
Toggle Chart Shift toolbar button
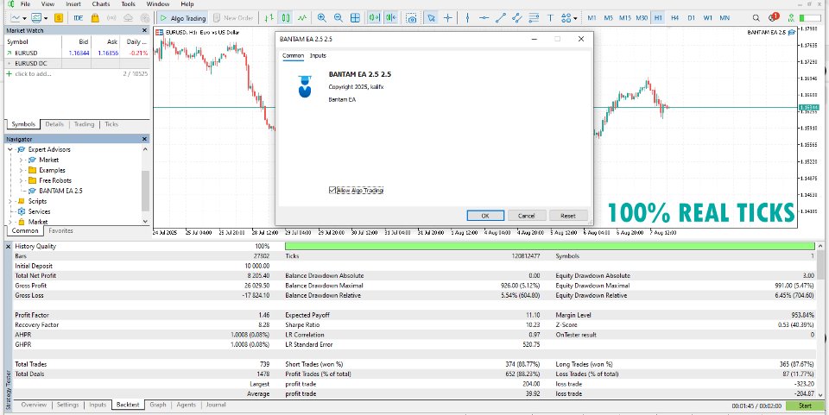tap(391, 18)
